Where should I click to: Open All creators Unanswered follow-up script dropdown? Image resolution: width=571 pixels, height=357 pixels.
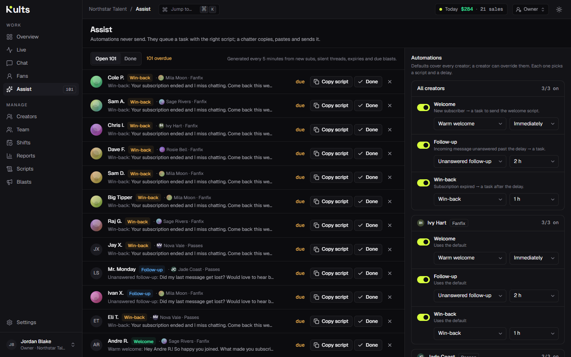tap(470, 161)
